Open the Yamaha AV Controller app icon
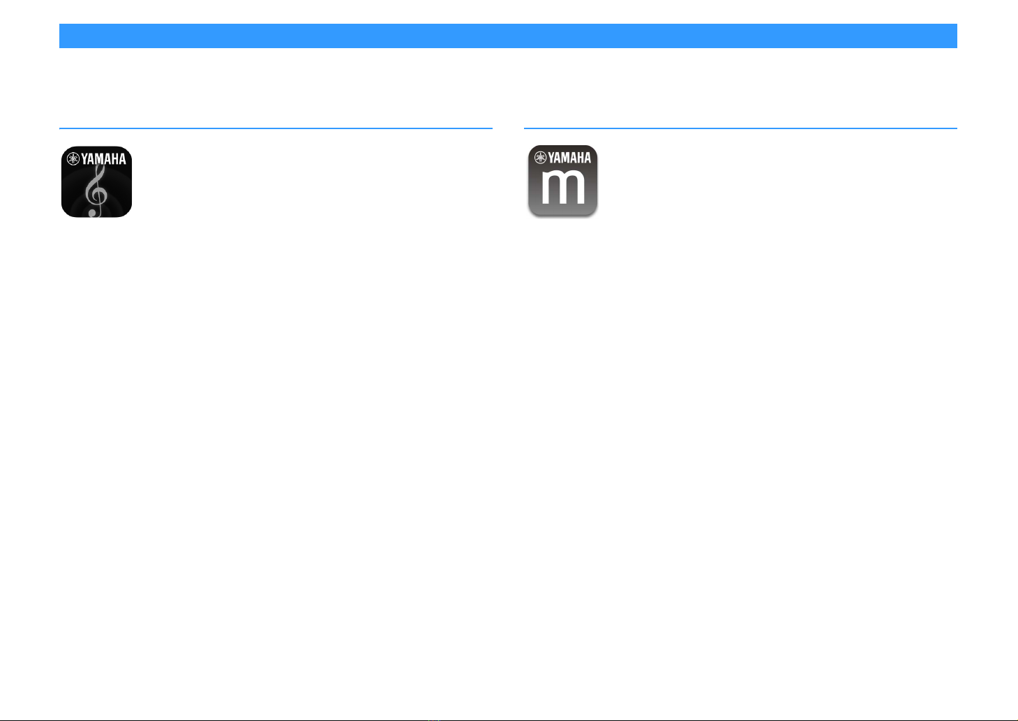1018x721 pixels. [96, 181]
